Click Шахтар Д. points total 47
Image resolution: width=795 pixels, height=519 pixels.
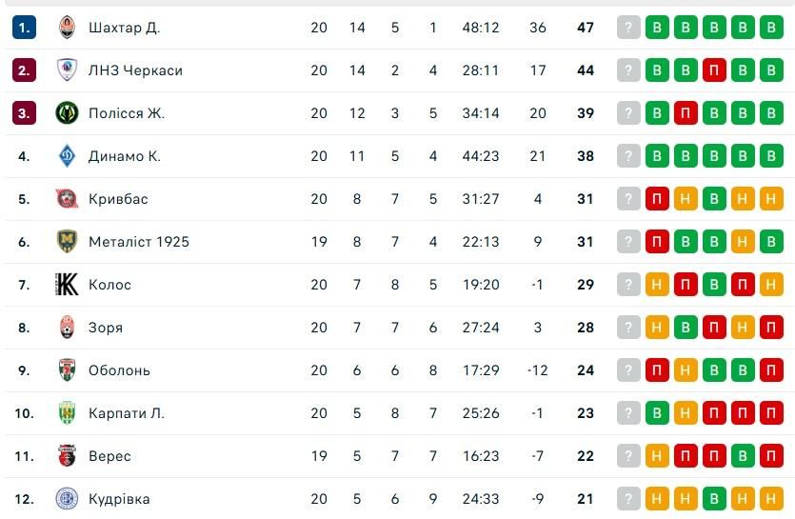coord(586,28)
